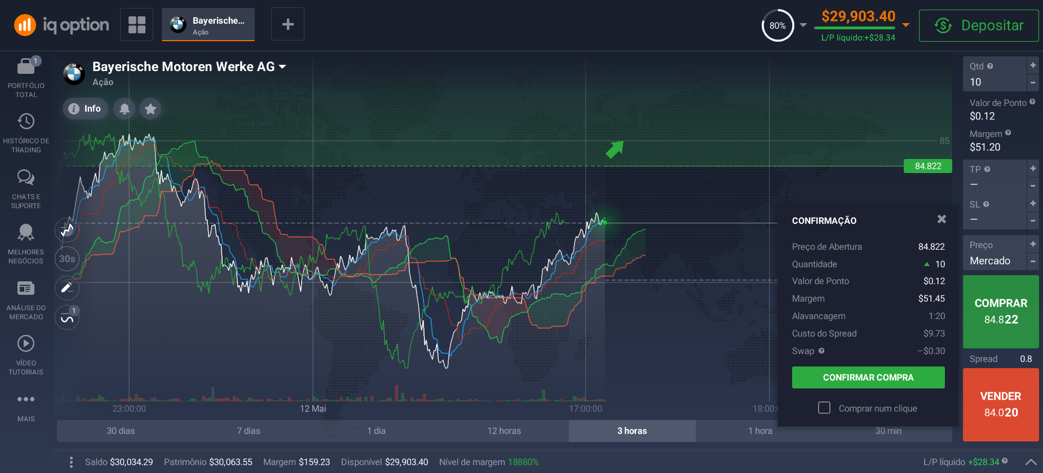
Task: Click Margem help icon in order panel
Action: point(1008,133)
